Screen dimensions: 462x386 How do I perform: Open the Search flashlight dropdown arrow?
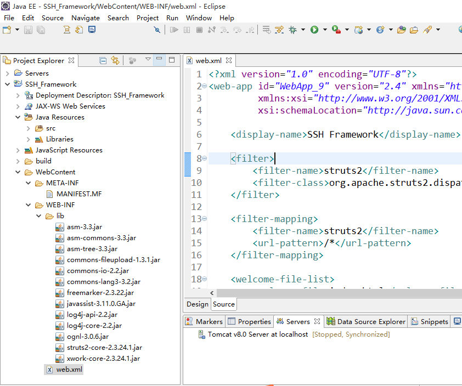point(438,30)
